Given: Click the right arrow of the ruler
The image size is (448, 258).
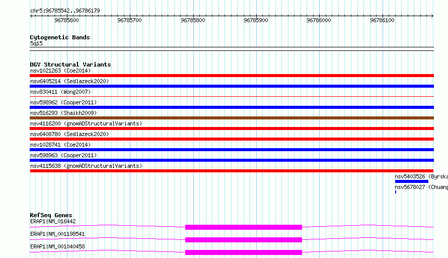Looking at the screenshot, I should pyautogui.click(x=432, y=16).
